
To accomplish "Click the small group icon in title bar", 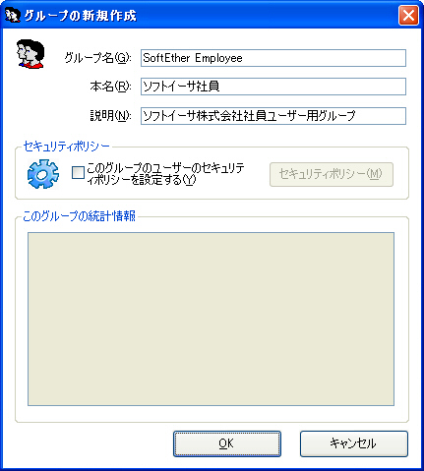I will pyautogui.click(x=13, y=15).
